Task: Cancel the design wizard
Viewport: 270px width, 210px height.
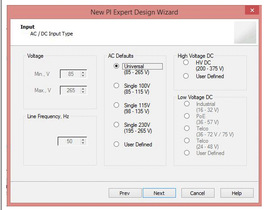Action: [x=198, y=193]
